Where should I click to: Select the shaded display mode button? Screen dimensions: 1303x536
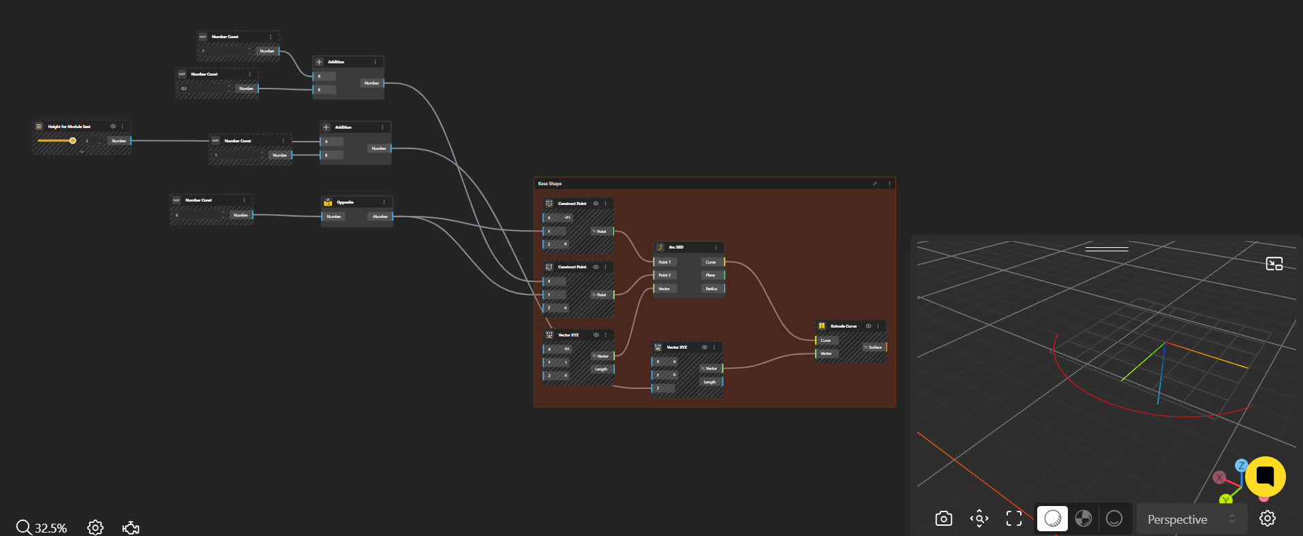1052,519
